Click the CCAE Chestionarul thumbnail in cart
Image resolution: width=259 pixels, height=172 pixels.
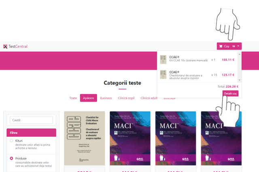163,74
